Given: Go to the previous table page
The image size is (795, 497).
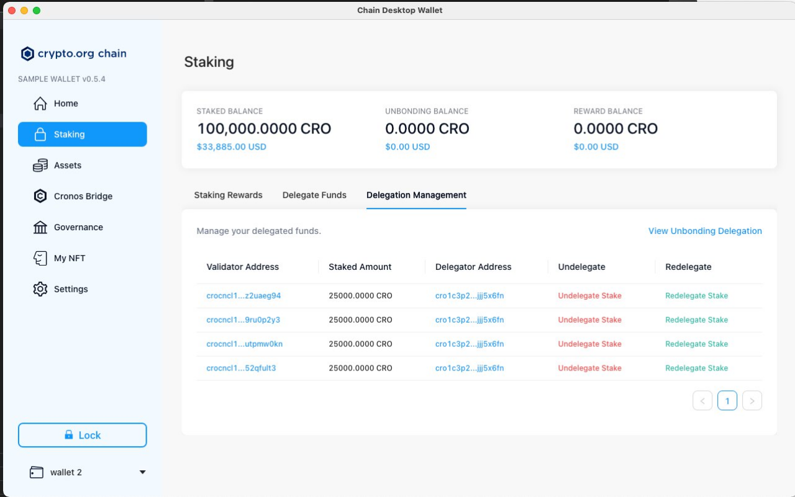Looking at the screenshot, I should point(702,401).
